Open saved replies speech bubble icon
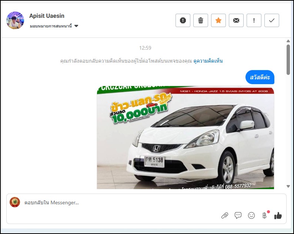This screenshot has width=294, height=234. pyautogui.click(x=238, y=215)
